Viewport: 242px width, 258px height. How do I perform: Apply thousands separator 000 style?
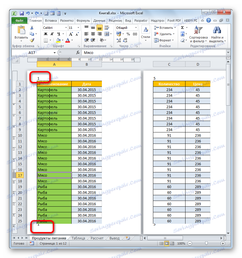pyautogui.click(x=135, y=34)
